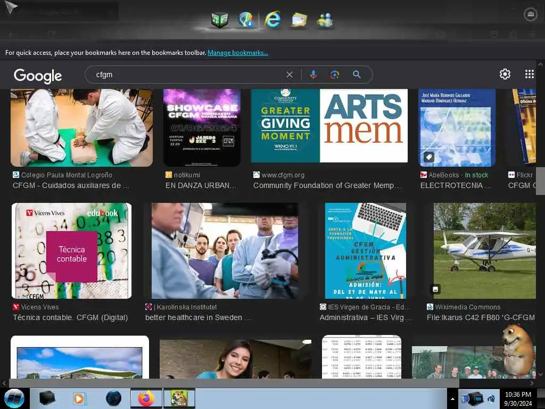Open CFGM - Cuidados auxiliares de result title
This screenshot has height=409, width=545.
(x=71, y=185)
